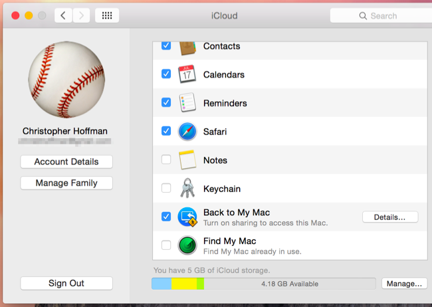The height and width of the screenshot is (307, 432).
Task: Click the Calendars app icon
Action: [x=187, y=74]
